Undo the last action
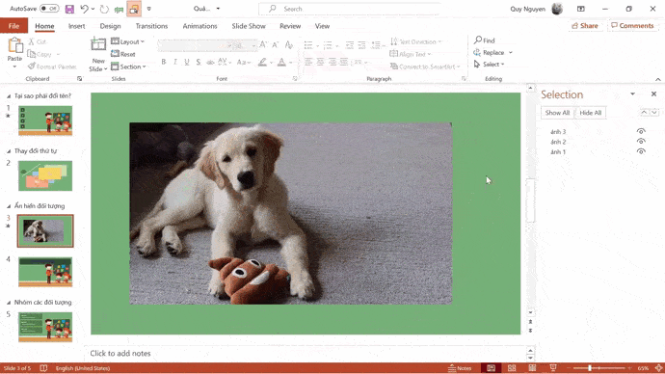The width and height of the screenshot is (665, 374). click(x=85, y=9)
